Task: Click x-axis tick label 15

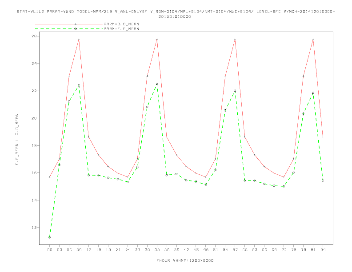Action: pyautogui.click(x=98, y=250)
